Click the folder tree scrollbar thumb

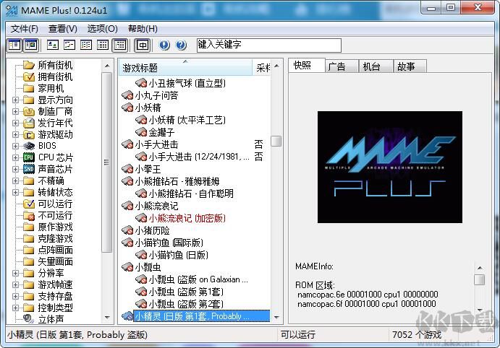[x=107, y=162]
